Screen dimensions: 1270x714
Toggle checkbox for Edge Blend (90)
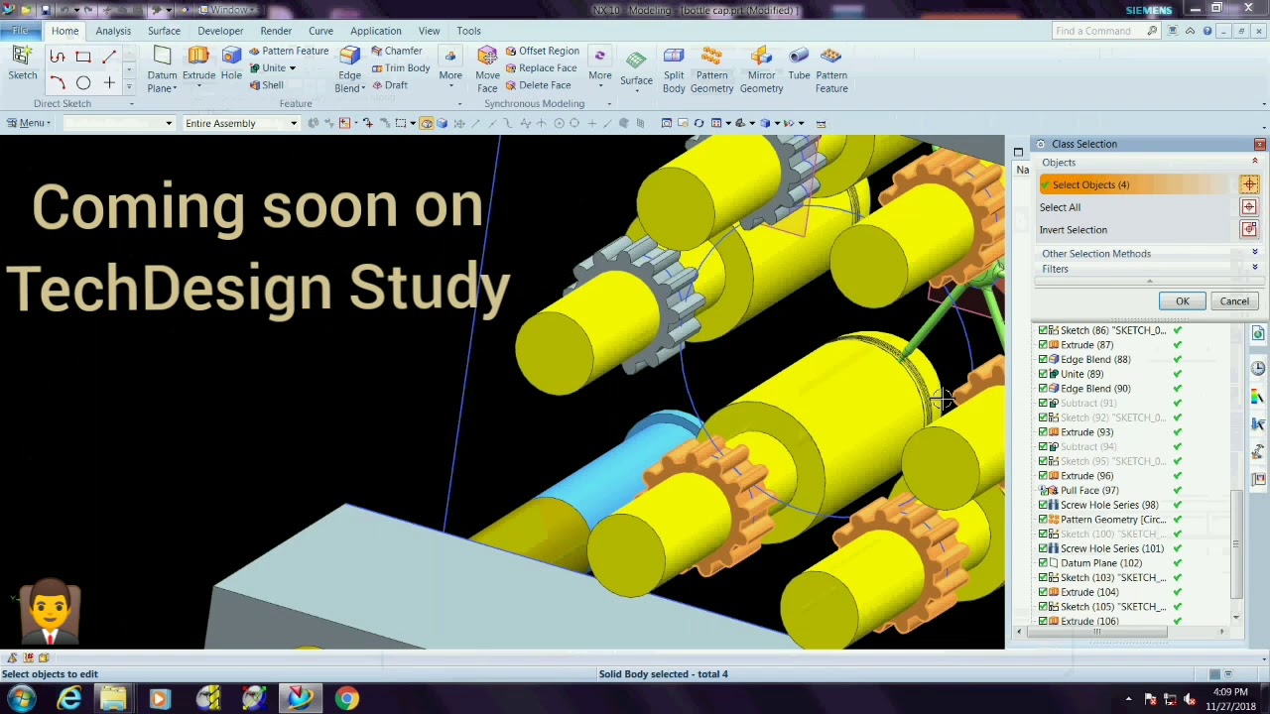pyautogui.click(x=1043, y=389)
